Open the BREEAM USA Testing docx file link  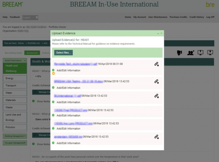point(79,81)
